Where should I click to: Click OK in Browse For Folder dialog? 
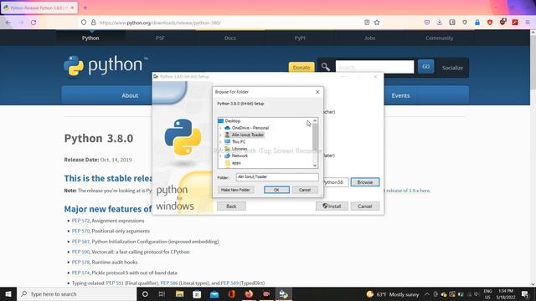(276, 190)
